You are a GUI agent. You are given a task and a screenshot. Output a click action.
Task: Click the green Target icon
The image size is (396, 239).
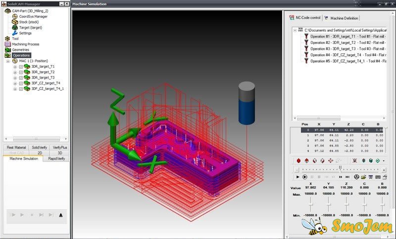pyautogui.click(x=15, y=28)
